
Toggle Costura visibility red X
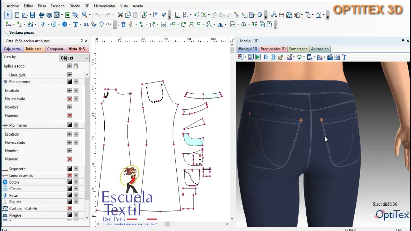click(69, 209)
